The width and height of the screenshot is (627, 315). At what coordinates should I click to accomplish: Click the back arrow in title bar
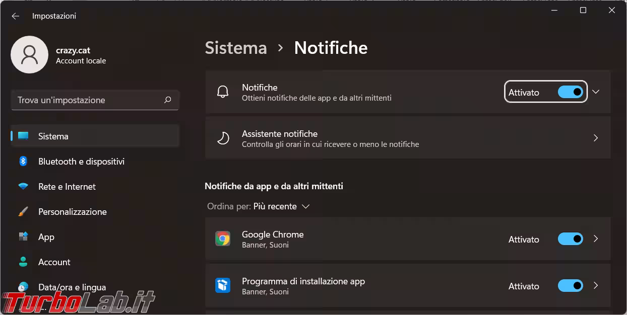point(15,16)
